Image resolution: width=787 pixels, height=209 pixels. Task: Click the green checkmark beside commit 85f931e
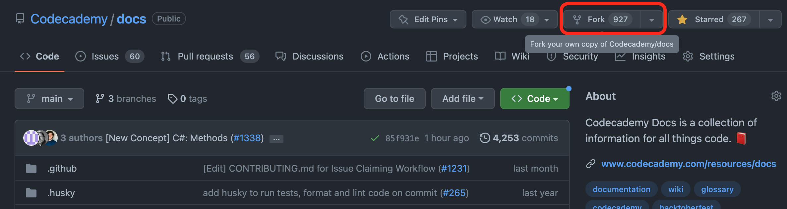point(375,138)
